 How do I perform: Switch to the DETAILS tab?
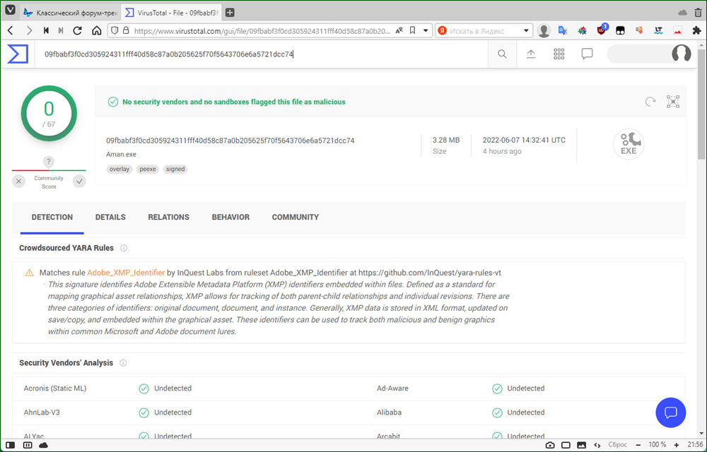point(110,217)
